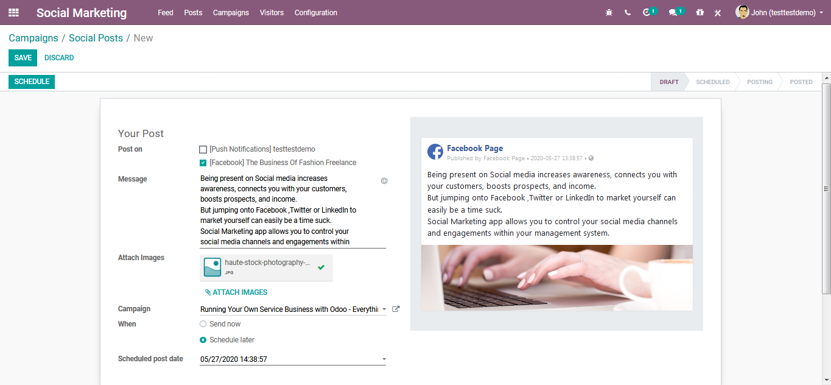831x385 pixels.
Task: Click the Facebook post preview image
Action: click(x=556, y=278)
